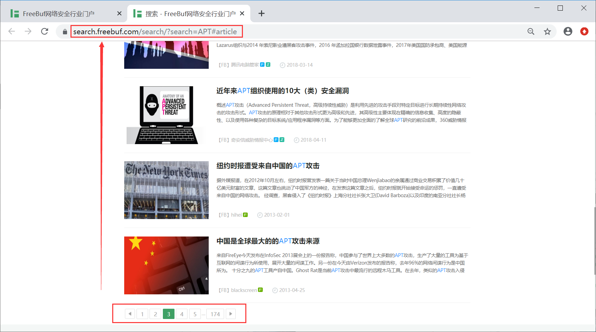Open a new tab with the plus button
This screenshot has width=596, height=332.
261,13
